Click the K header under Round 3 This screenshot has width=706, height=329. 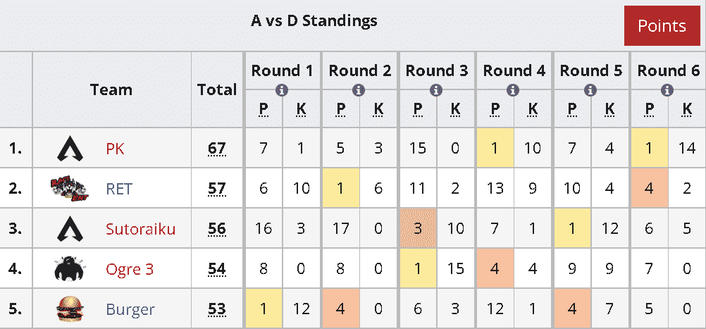(x=456, y=109)
